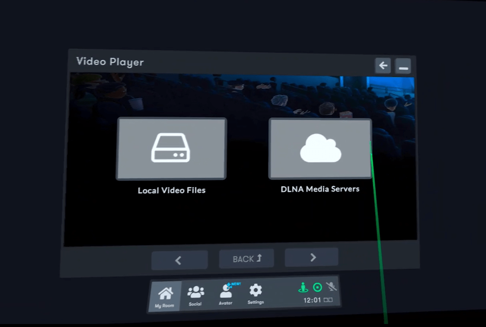Open the Social people icon
The height and width of the screenshot is (327, 486).
pos(195,294)
